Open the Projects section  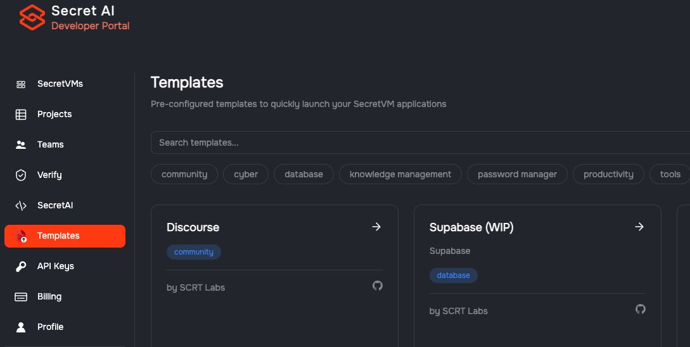pyautogui.click(x=65, y=115)
